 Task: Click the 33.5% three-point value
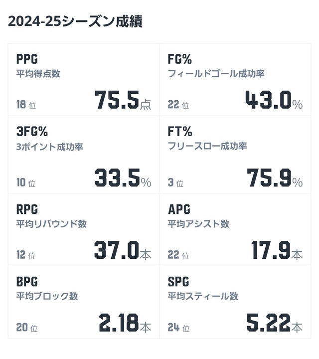click(x=123, y=178)
